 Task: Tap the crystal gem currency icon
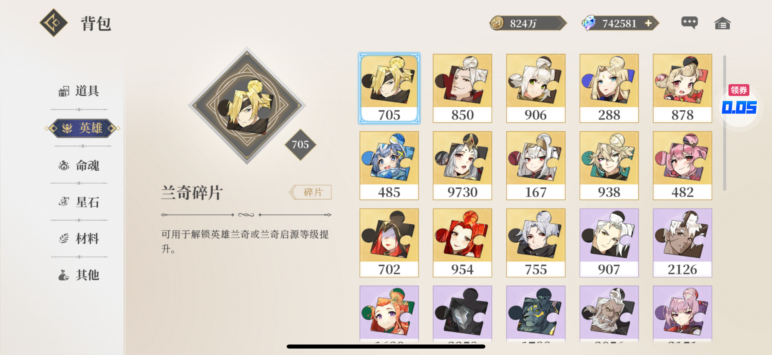(x=589, y=23)
